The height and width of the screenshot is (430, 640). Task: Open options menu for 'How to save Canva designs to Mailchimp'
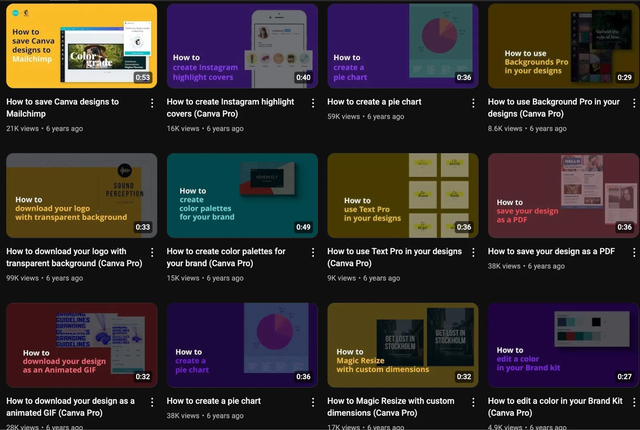152,103
